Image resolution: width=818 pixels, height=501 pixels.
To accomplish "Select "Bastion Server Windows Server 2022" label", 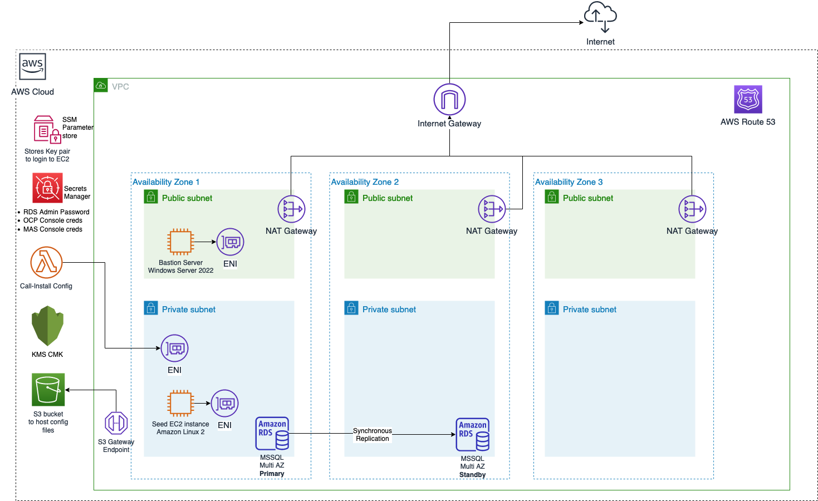I will pos(180,267).
